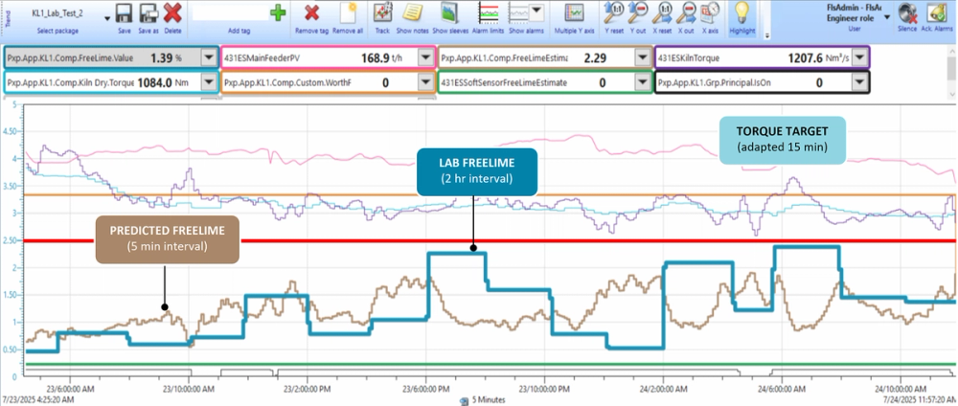Toggle the Highlight light bulb

(x=741, y=12)
